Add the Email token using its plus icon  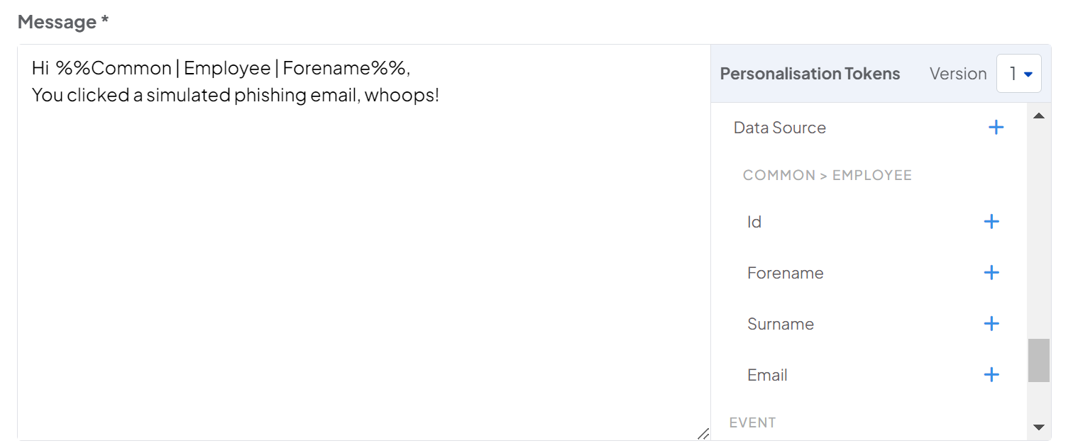click(991, 375)
